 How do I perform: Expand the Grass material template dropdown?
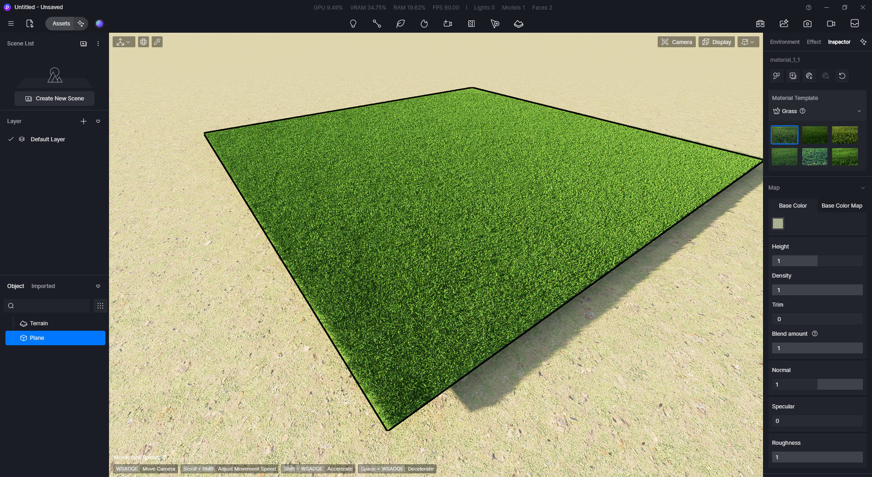[859, 111]
